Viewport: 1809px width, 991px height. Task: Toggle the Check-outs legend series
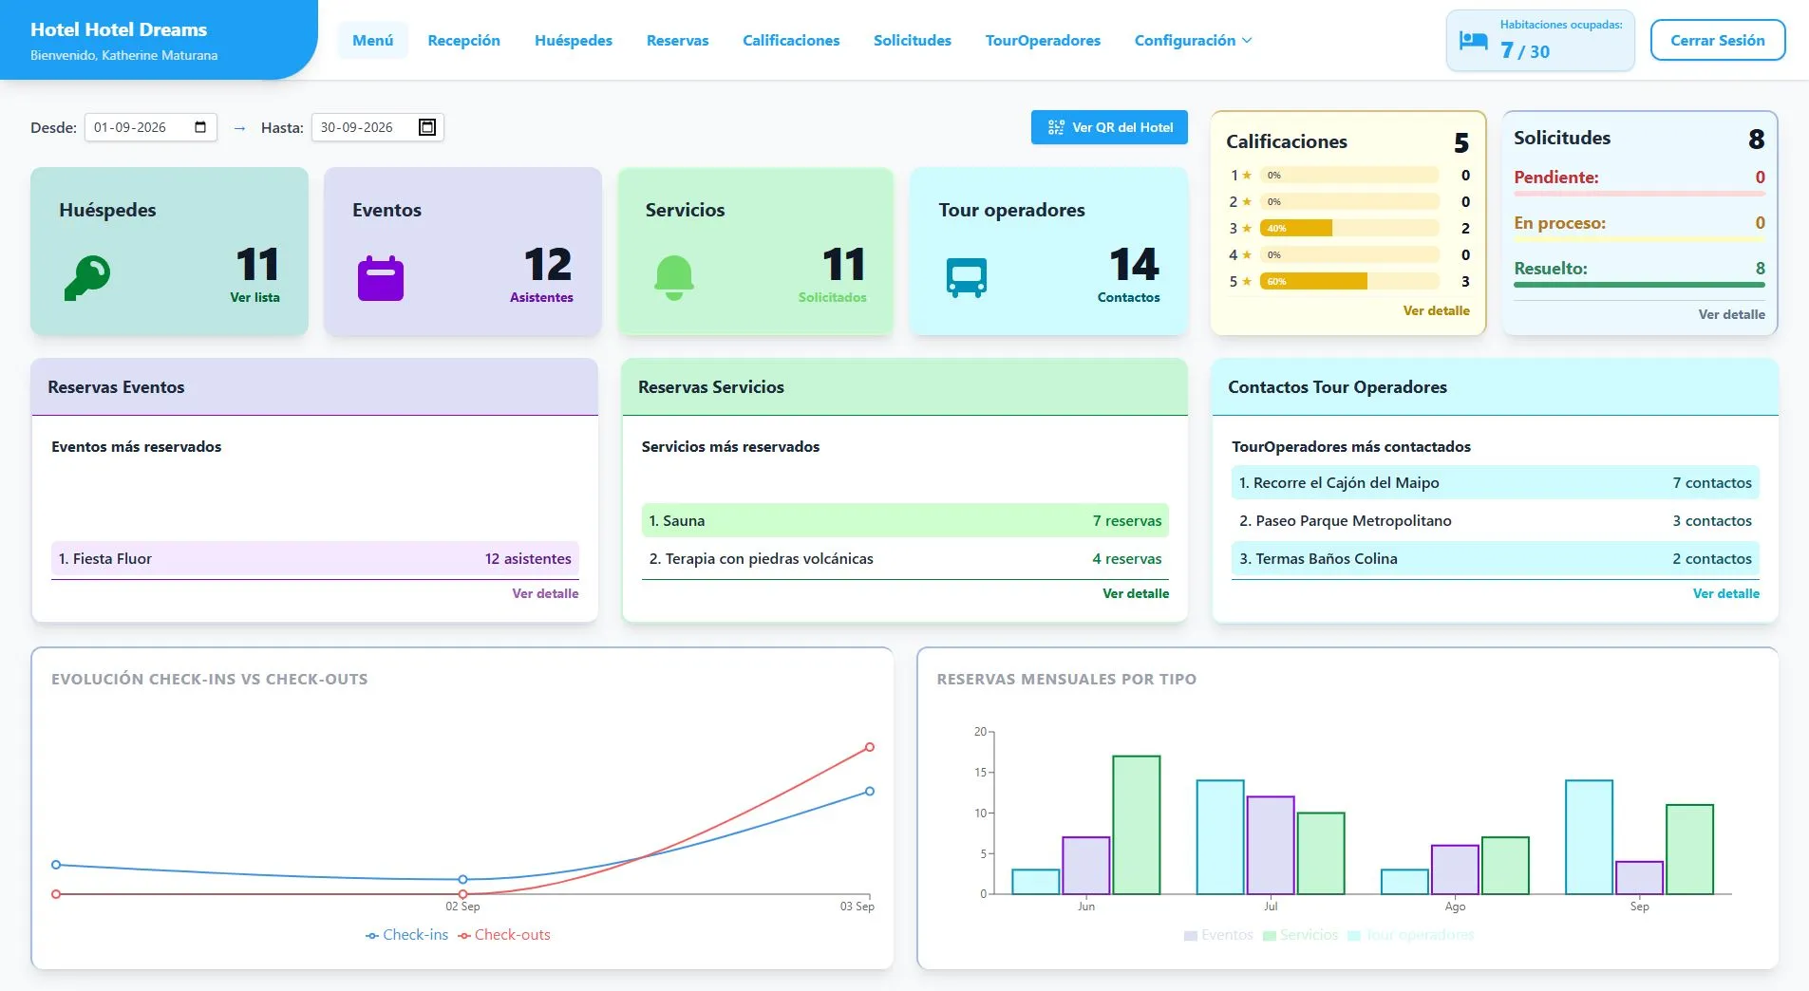(504, 935)
